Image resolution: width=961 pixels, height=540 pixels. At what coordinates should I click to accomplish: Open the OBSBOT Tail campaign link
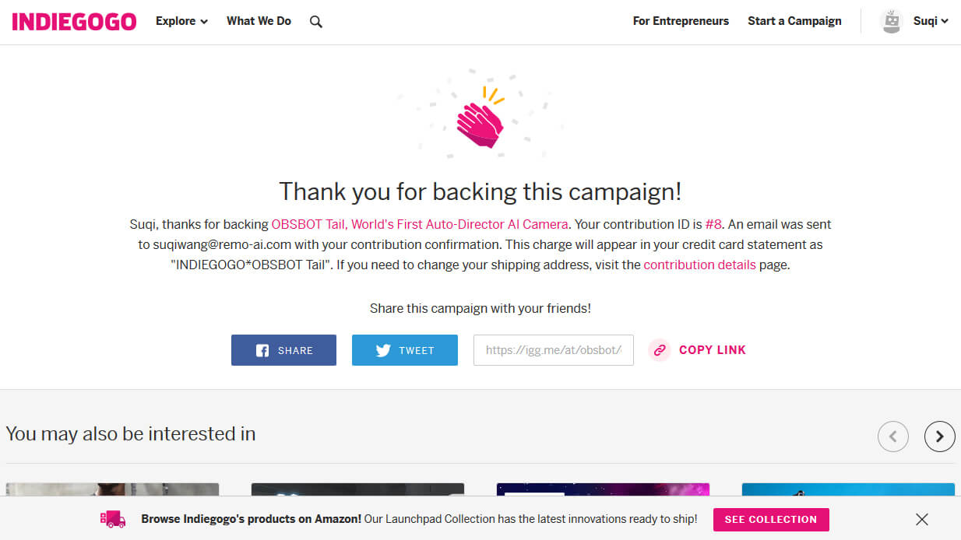click(x=419, y=224)
